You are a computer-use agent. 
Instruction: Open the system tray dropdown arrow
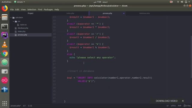(x=189, y=2)
